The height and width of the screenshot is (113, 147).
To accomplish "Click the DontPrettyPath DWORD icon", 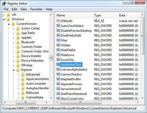I will click(58, 35).
